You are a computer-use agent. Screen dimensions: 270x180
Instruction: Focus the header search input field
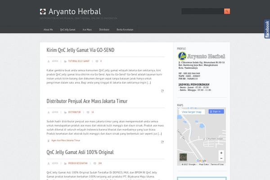click(x=202, y=11)
